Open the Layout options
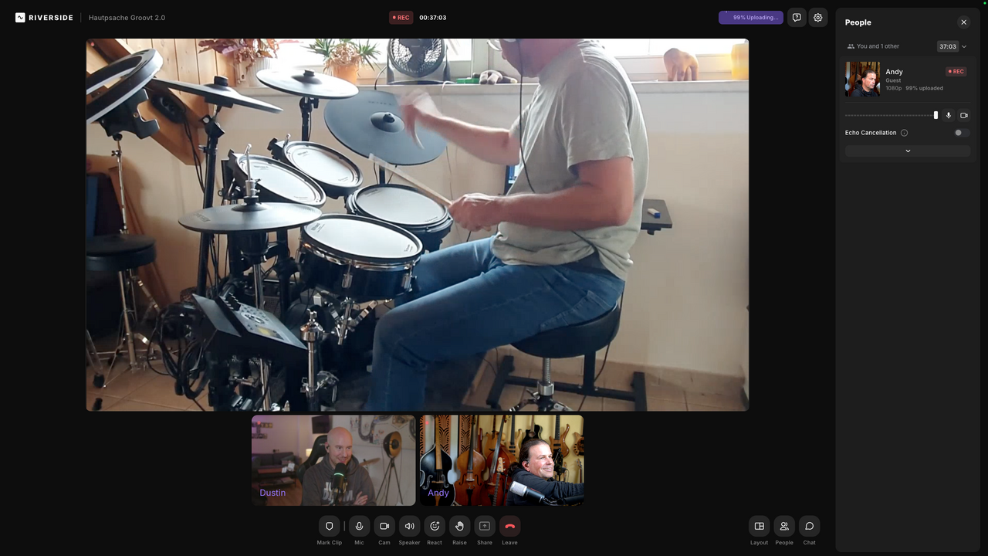This screenshot has height=556, width=988. 759,526
